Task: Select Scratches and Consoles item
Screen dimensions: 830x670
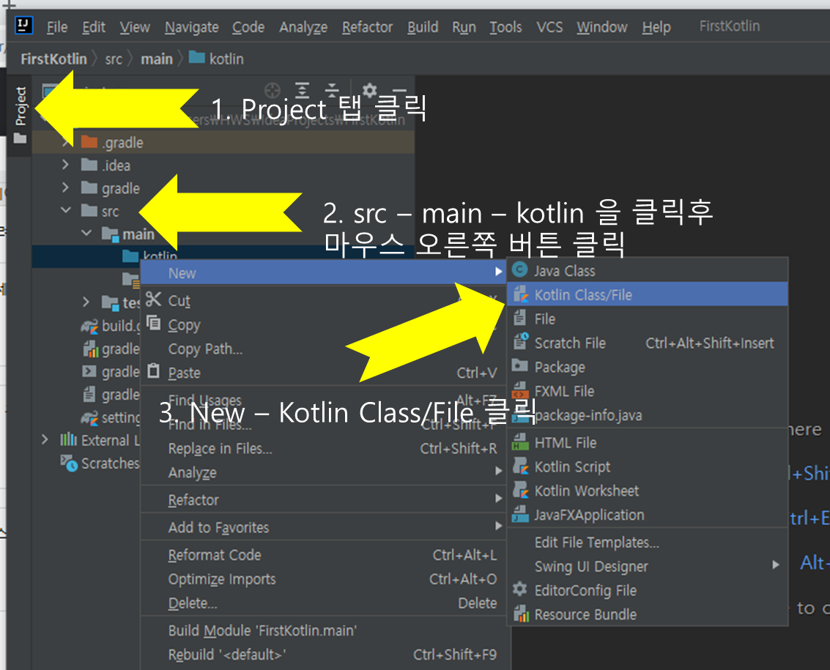Action: (x=100, y=463)
